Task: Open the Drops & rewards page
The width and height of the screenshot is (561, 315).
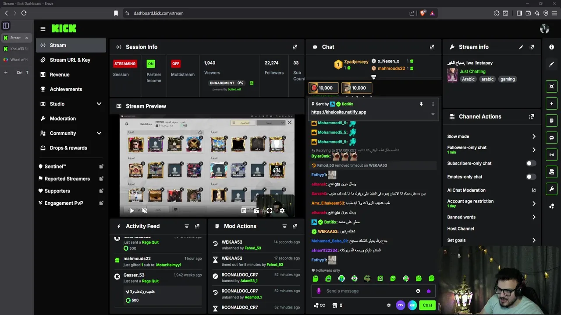Action: [71, 148]
